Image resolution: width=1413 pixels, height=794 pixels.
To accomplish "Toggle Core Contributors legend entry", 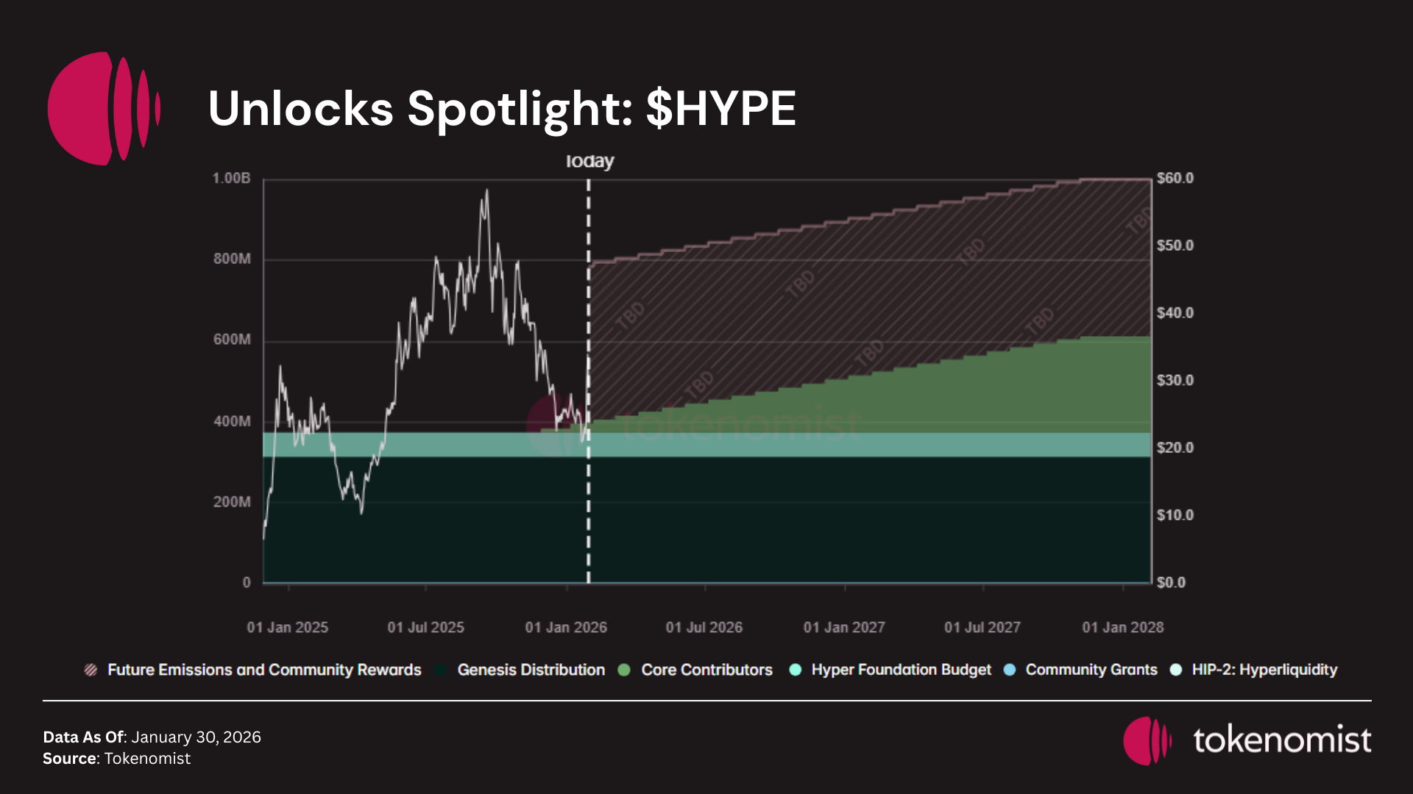I will 706,670.
